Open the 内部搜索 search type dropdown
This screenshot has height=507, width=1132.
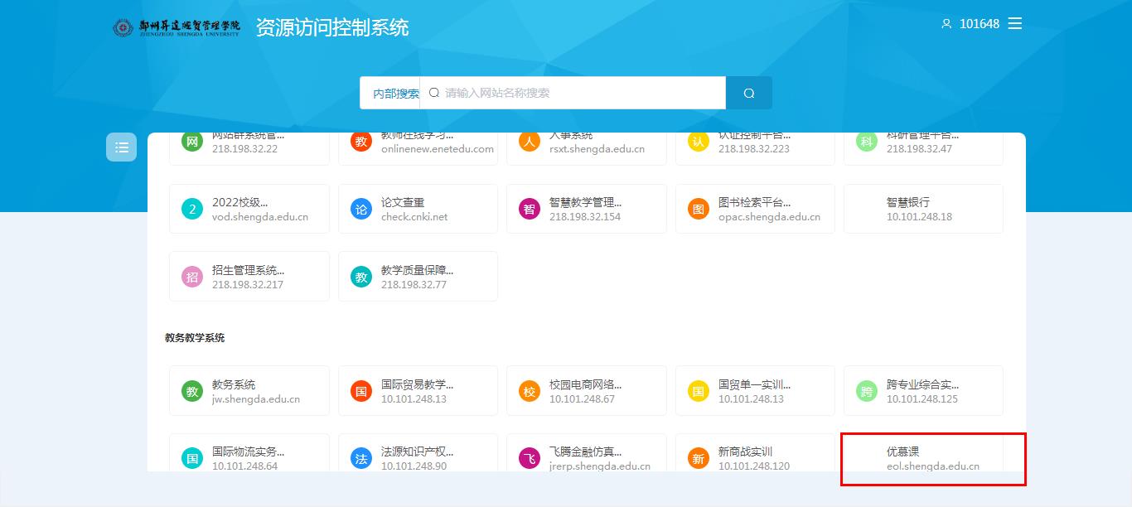(394, 94)
